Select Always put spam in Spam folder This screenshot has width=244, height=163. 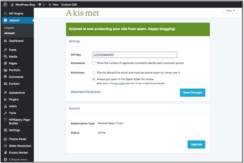94,80
